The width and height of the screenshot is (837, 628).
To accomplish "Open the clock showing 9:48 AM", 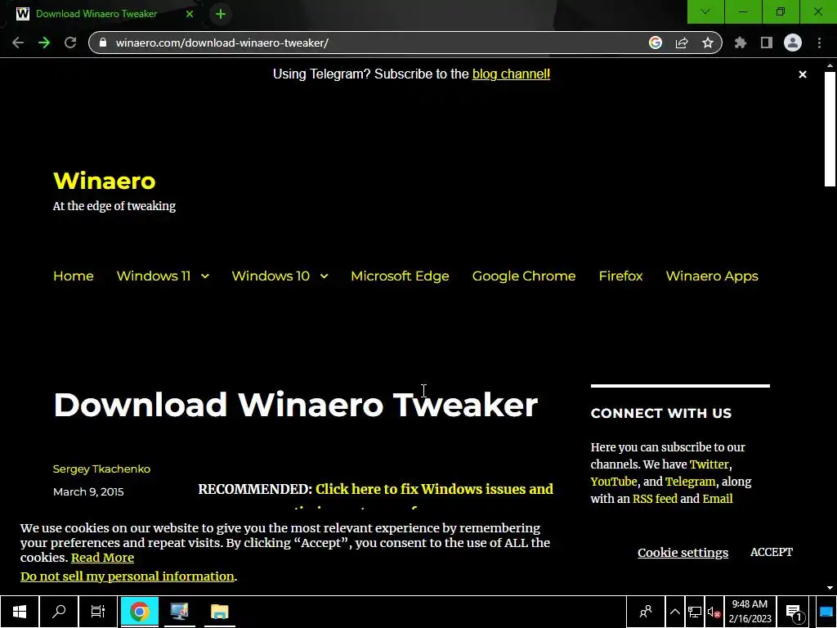I will [750, 612].
